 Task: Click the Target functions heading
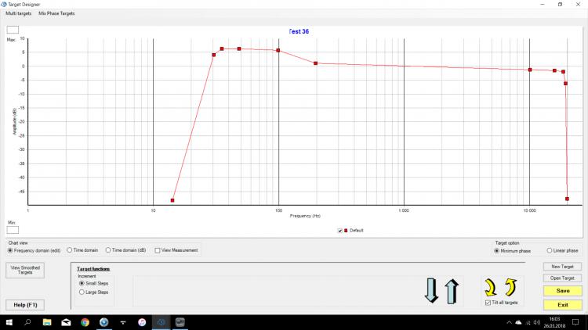(x=93, y=269)
